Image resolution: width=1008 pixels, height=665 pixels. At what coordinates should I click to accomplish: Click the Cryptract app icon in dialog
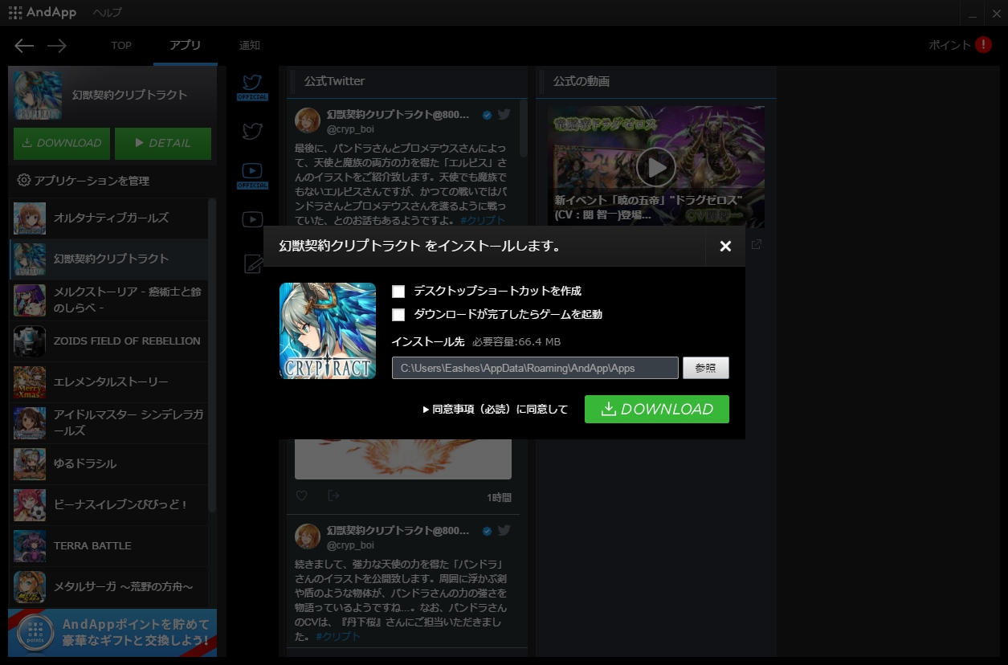[328, 331]
